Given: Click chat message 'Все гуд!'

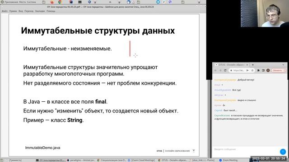Looking at the screenshot, I should (237, 90).
